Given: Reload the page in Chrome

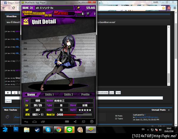Looking at the screenshot, I should tap(14, 8).
